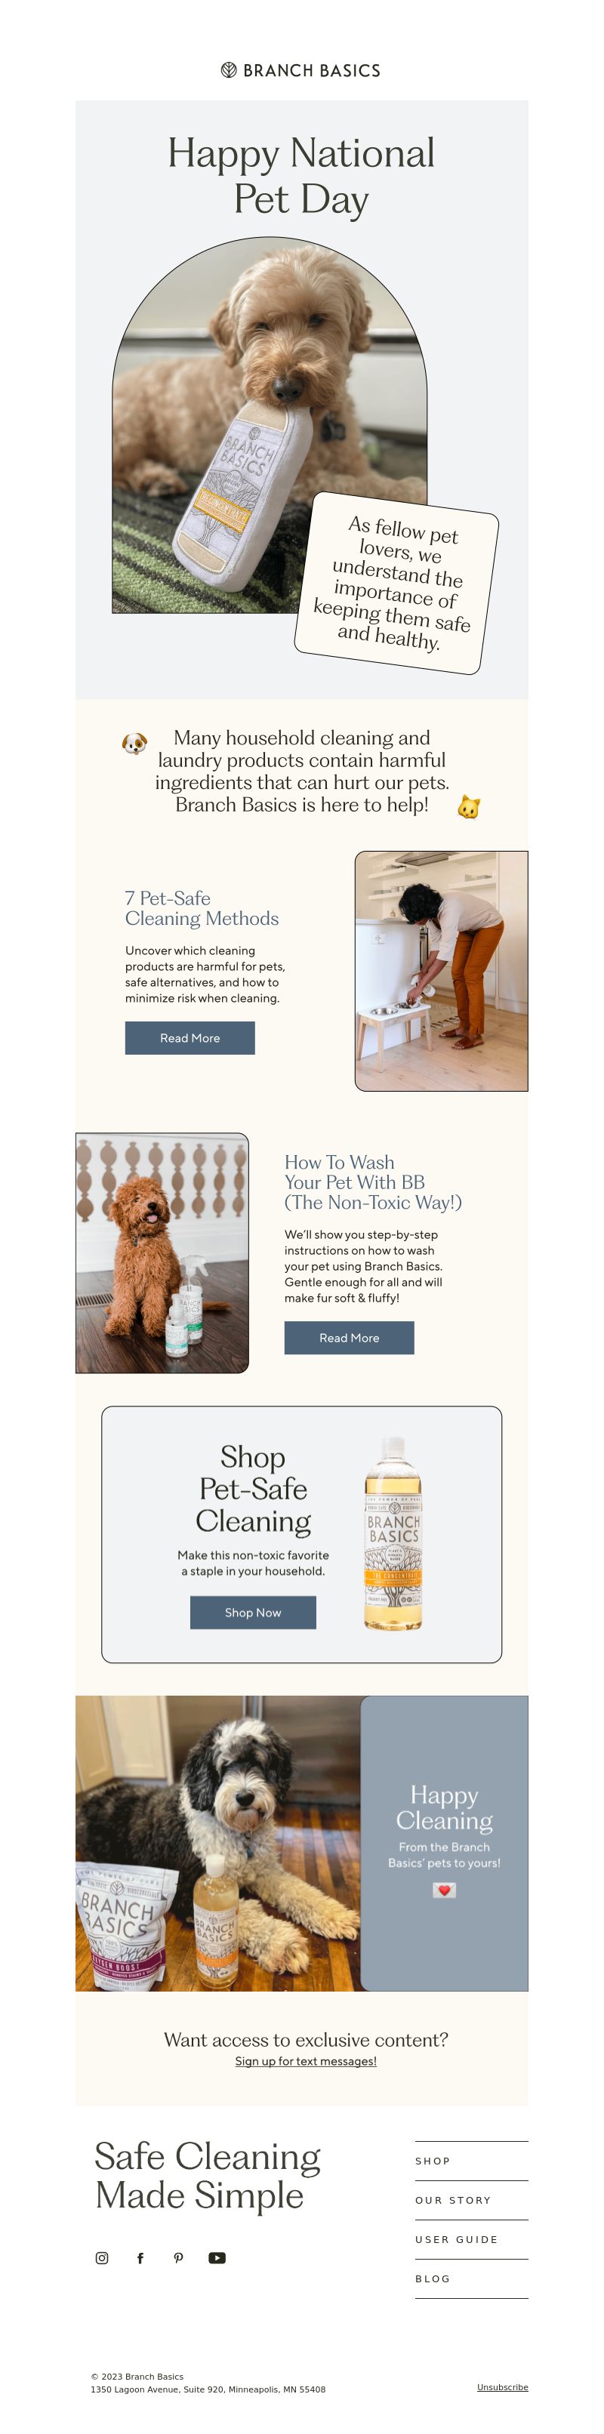
Task: Click the dog holding Branch Basics toy photo
Action: (x=270, y=425)
